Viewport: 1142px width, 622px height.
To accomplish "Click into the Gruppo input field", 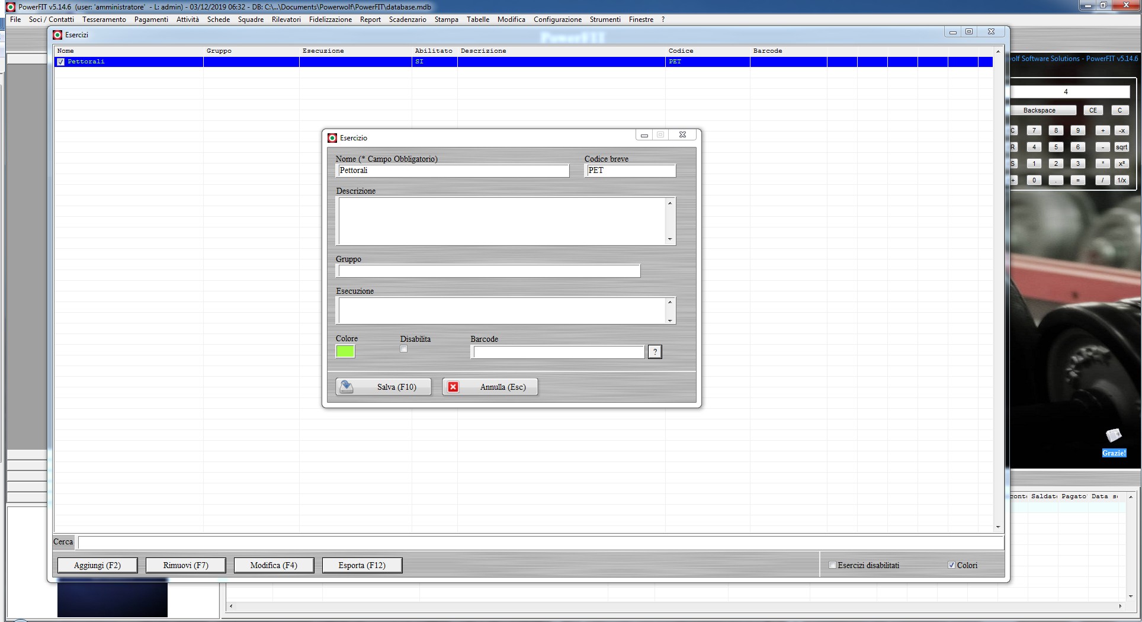I will [x=489, y=271].
